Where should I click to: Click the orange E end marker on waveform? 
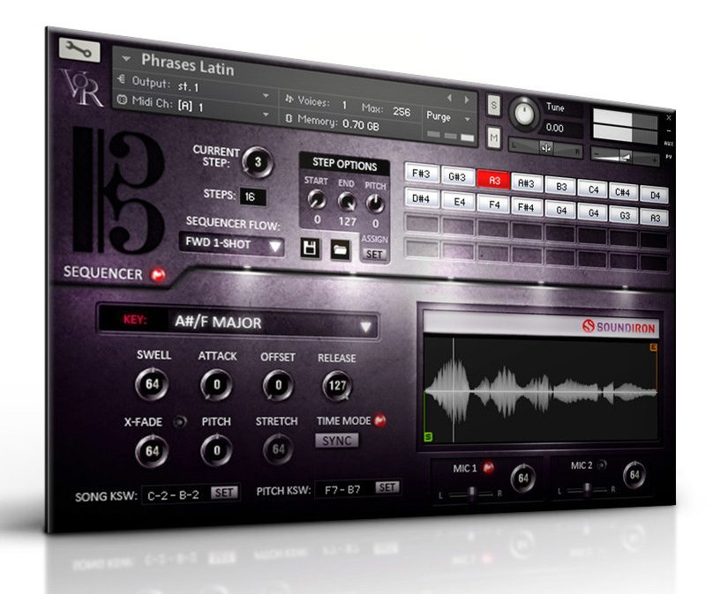[653, 347]
